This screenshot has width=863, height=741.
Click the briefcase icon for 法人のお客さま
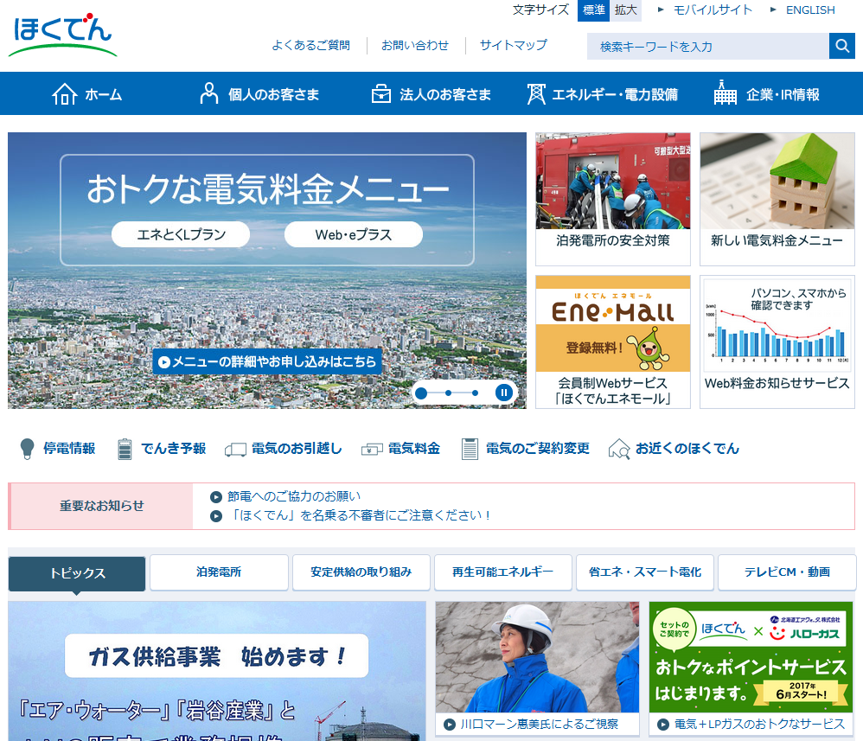coord(380,93)
